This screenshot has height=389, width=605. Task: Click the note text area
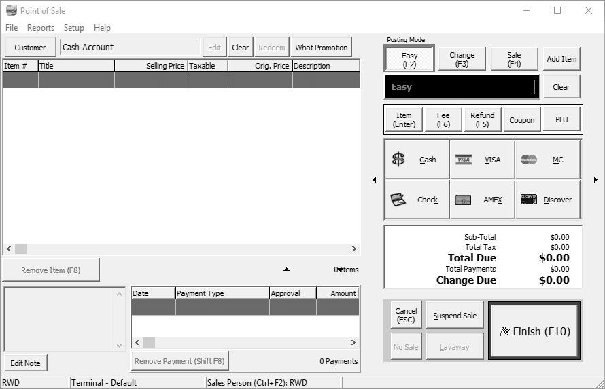(60, 319)
